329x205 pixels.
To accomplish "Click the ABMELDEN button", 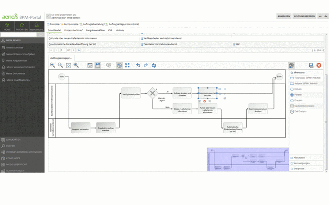I will [x=284, y=16].
